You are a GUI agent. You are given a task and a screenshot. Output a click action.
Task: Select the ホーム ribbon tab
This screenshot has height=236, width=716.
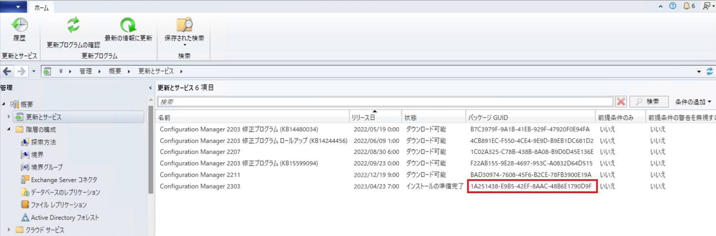pos(42,7)
